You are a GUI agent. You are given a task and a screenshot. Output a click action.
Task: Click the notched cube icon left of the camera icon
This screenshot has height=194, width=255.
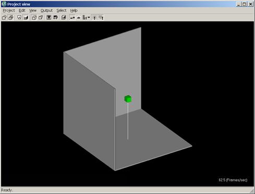pos(41,17)
